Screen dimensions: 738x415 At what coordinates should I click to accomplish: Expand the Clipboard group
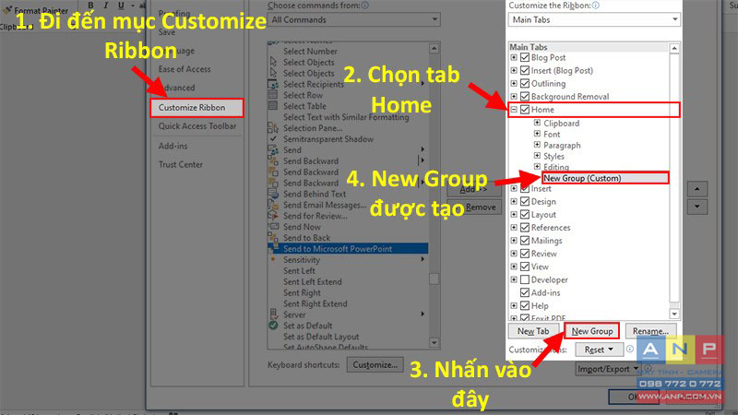(x=537, y=123)
